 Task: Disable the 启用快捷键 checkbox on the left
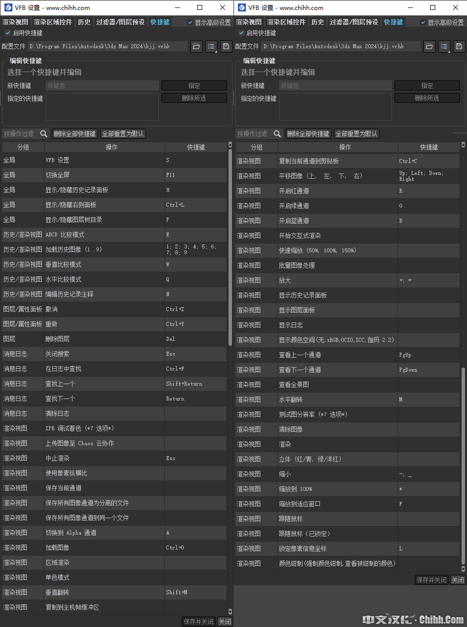coord(8,33)
